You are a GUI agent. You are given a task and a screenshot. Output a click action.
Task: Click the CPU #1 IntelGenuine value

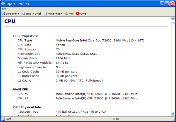point(96,98)
